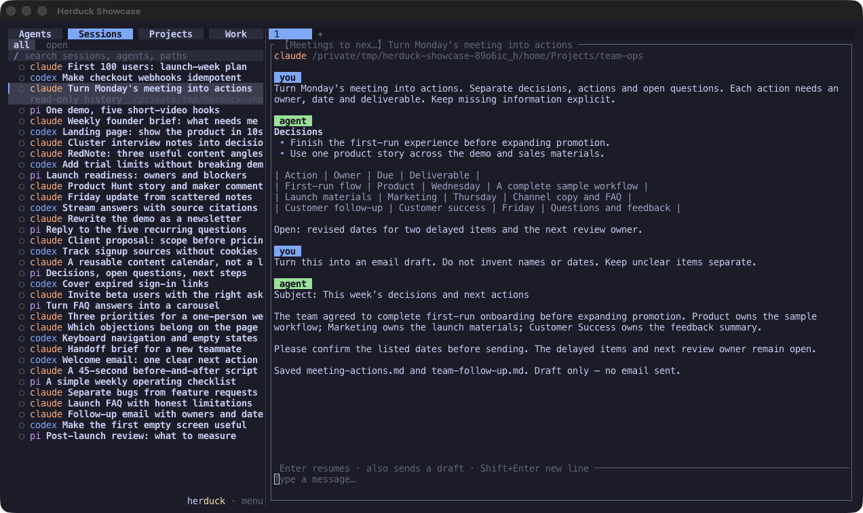Select the Sessions tab
Viewport: 863px width, 513px height.
[x=100, y=34]
